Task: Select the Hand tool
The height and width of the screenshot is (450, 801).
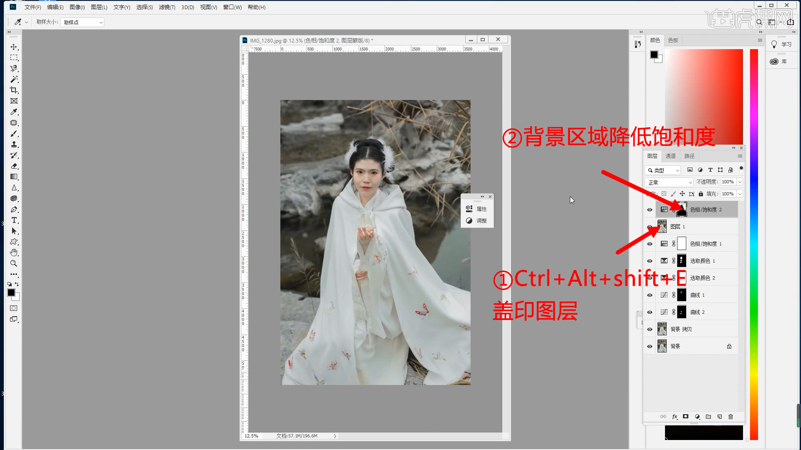Action: 14,252
